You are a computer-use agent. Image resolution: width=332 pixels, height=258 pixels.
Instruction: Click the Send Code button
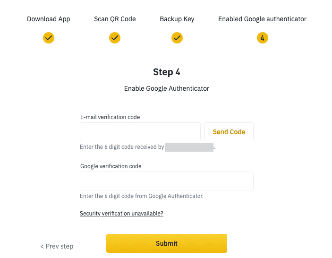(229, 132)
